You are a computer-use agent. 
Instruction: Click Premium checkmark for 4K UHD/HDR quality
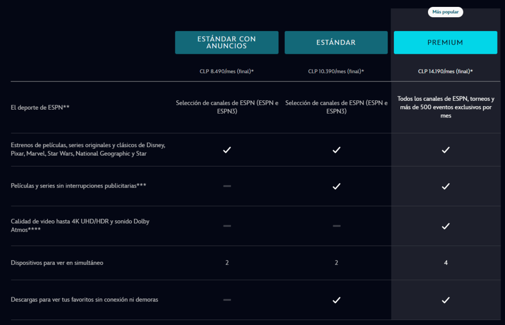446,226
